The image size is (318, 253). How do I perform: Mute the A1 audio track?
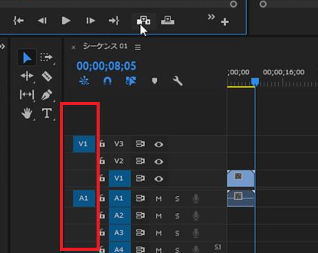point(159,199)
